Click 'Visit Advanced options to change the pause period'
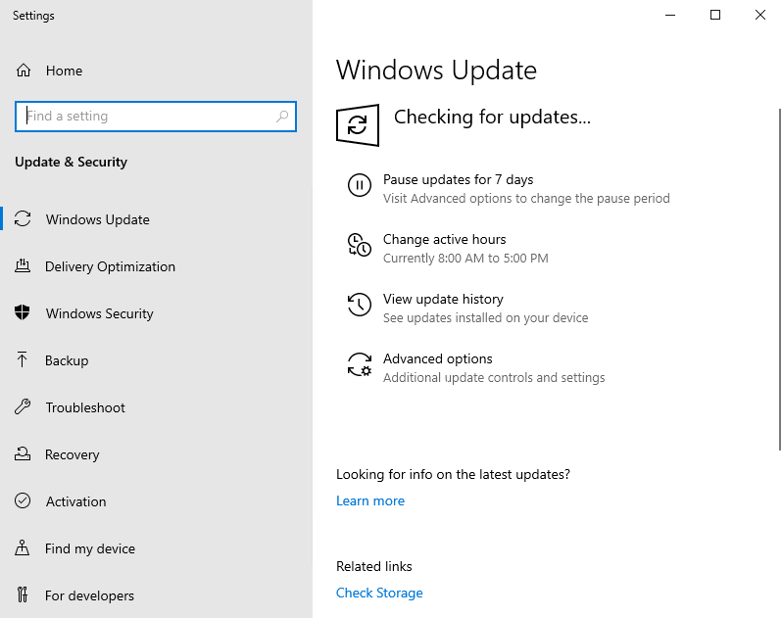Viewport: 782px width, 618px height. click(x=526, y=199)
